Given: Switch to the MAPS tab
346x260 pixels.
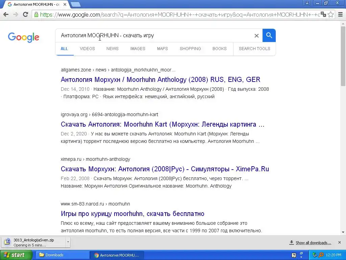Looking at the screenshot, I should [x=163, y=49].
